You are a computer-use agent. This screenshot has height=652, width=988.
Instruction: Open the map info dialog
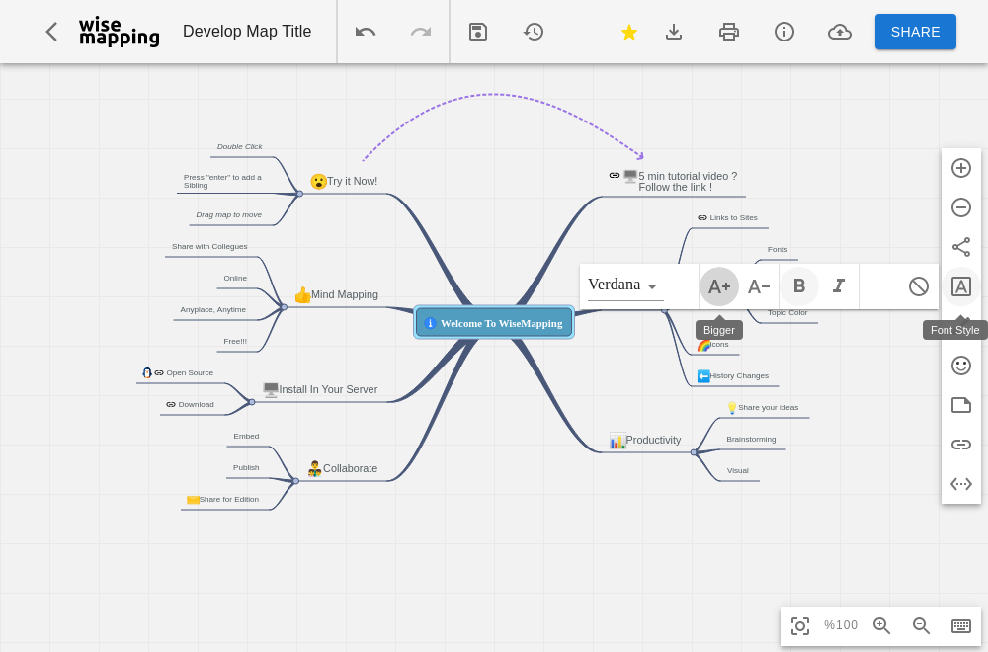pos(784,32)
